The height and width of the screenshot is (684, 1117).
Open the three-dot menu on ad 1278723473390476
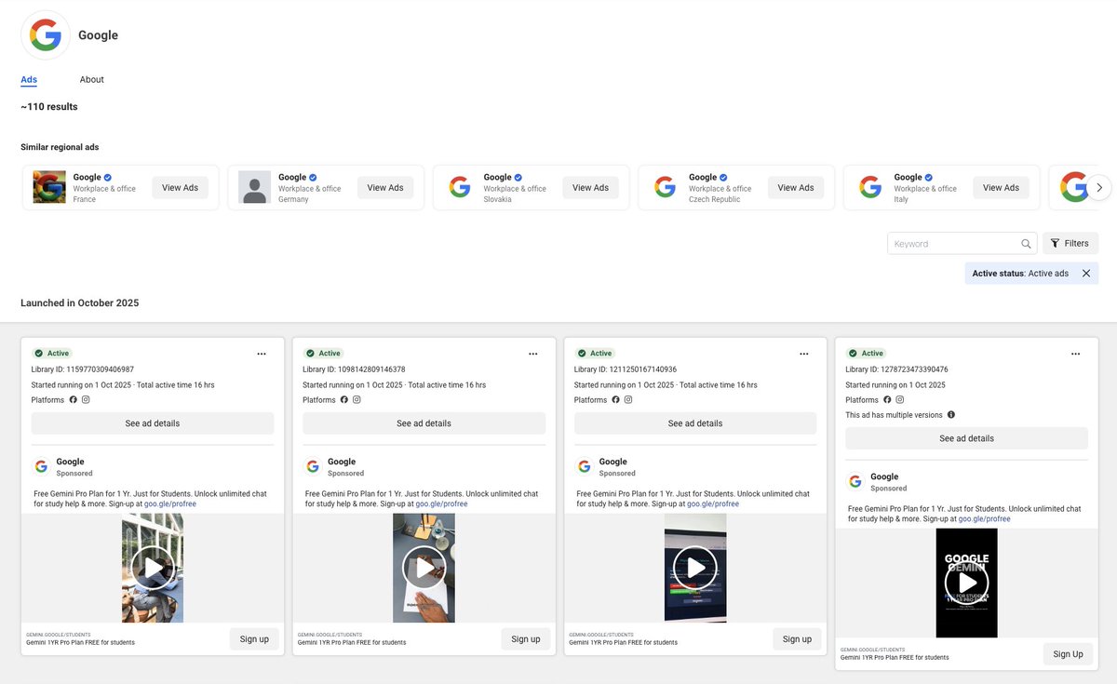tap(1075, 354)
